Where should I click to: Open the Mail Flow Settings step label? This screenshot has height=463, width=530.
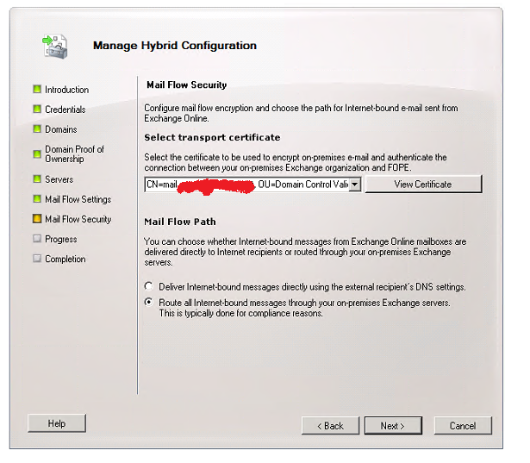pyautogui.click(x=78, y=199)
